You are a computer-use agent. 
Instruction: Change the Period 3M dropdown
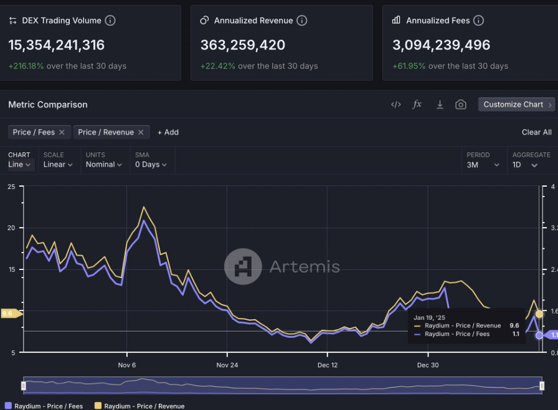click(483, 165)
